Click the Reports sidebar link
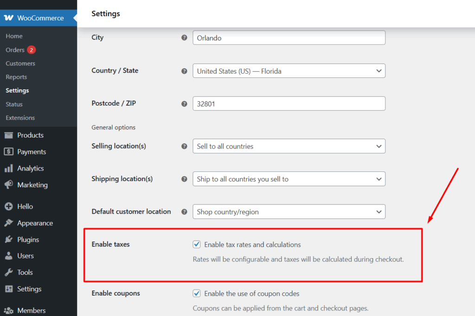The height and width of the screenshot is (316, 475). (16, 76)
